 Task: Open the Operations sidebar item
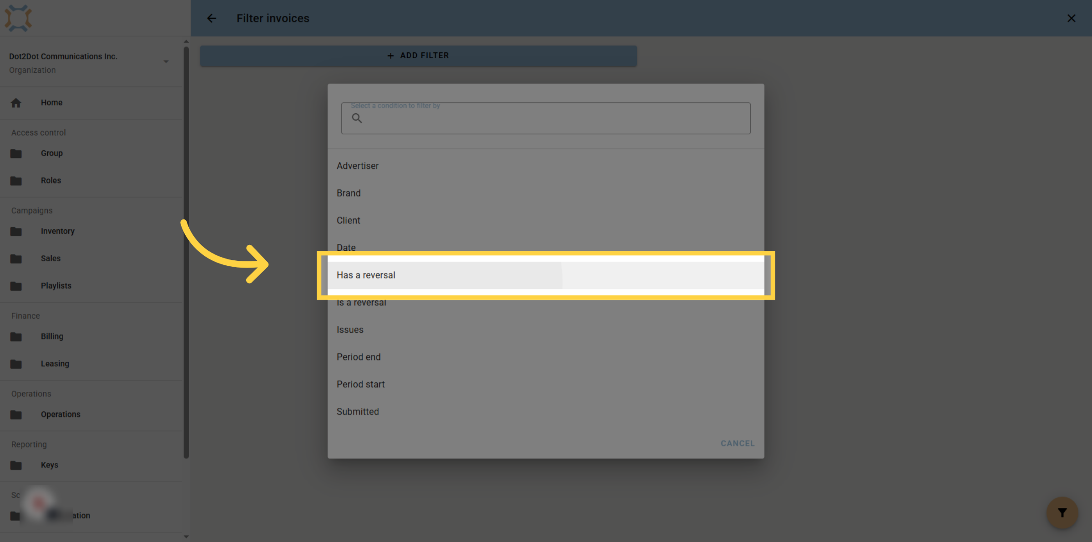point(91,415)
